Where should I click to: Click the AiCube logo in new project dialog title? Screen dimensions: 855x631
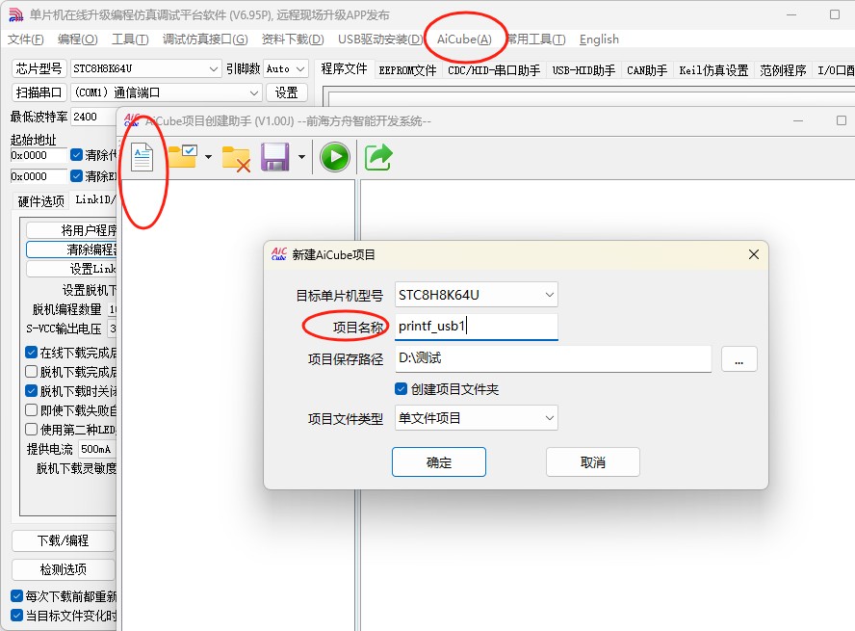pos(278,254)
